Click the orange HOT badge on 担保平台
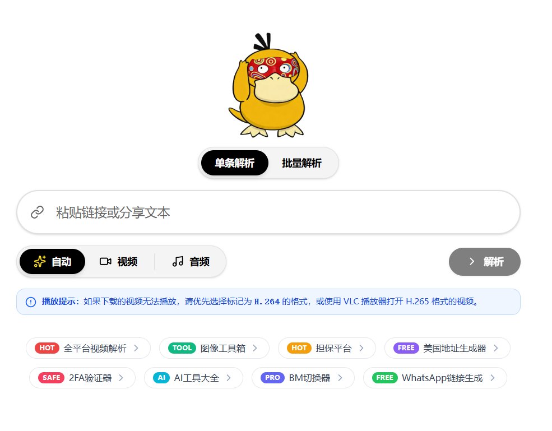This screenshot has width=552, height=431. click(x=299, y=348)
